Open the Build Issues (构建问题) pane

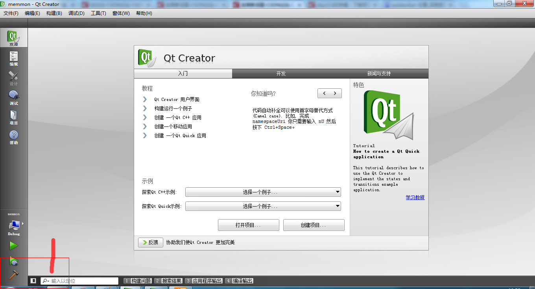[138, 281]
